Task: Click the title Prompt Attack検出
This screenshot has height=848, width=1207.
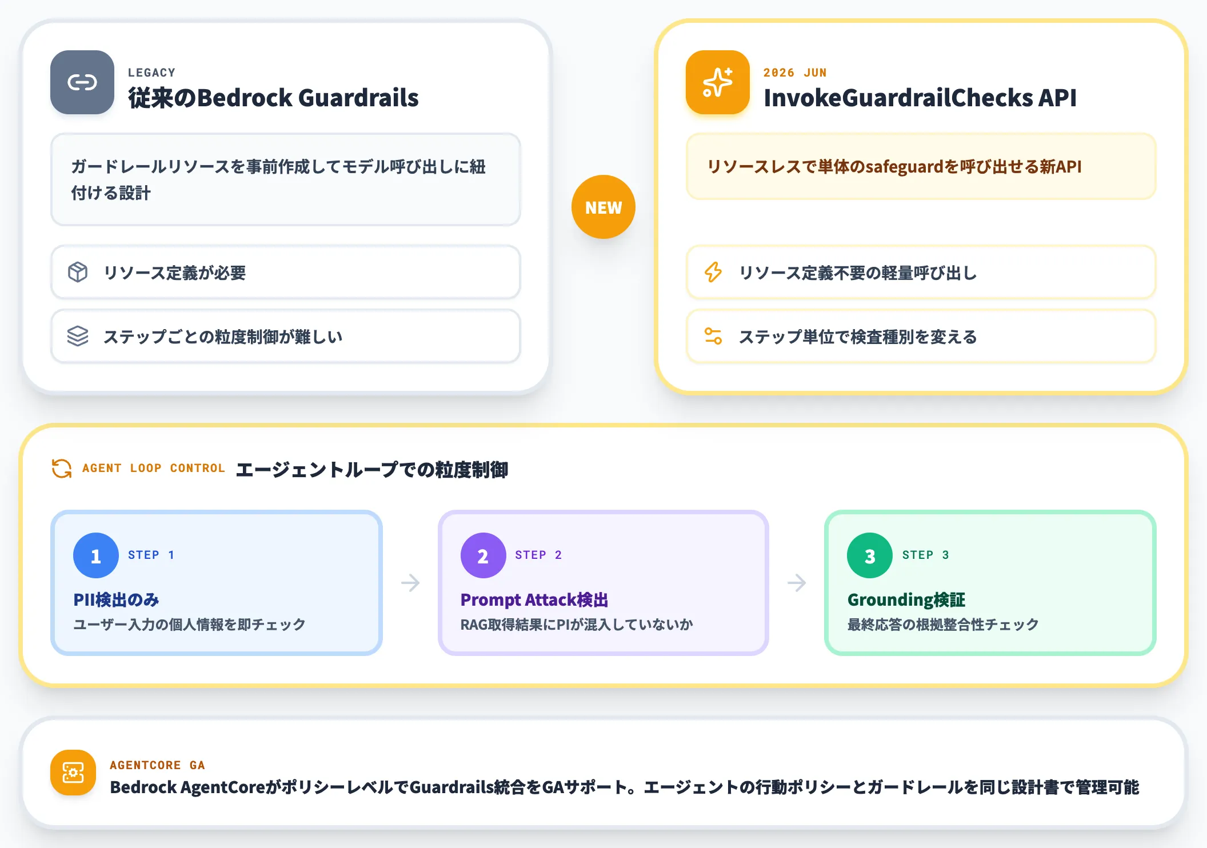Action: [x=534, y=599]
